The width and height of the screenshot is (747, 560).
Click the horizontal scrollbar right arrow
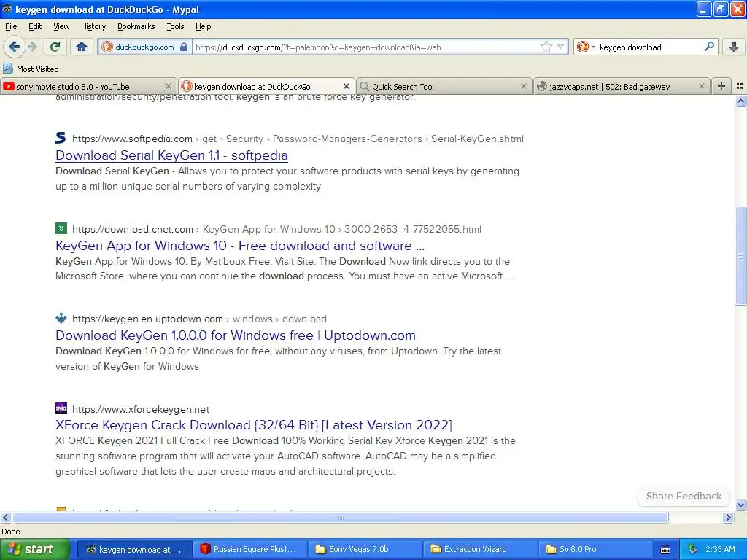[x=728, y=517]
